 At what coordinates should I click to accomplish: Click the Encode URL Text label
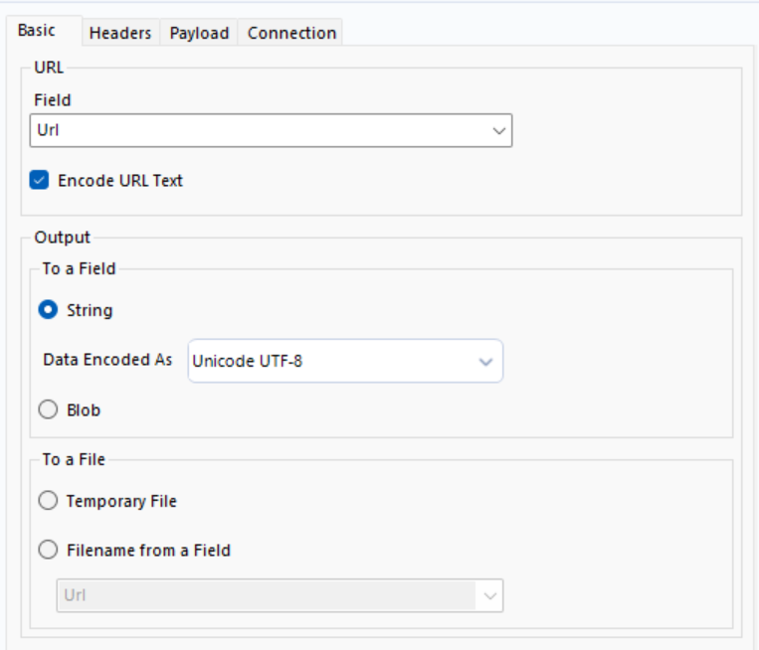click(x=120, y=181)
